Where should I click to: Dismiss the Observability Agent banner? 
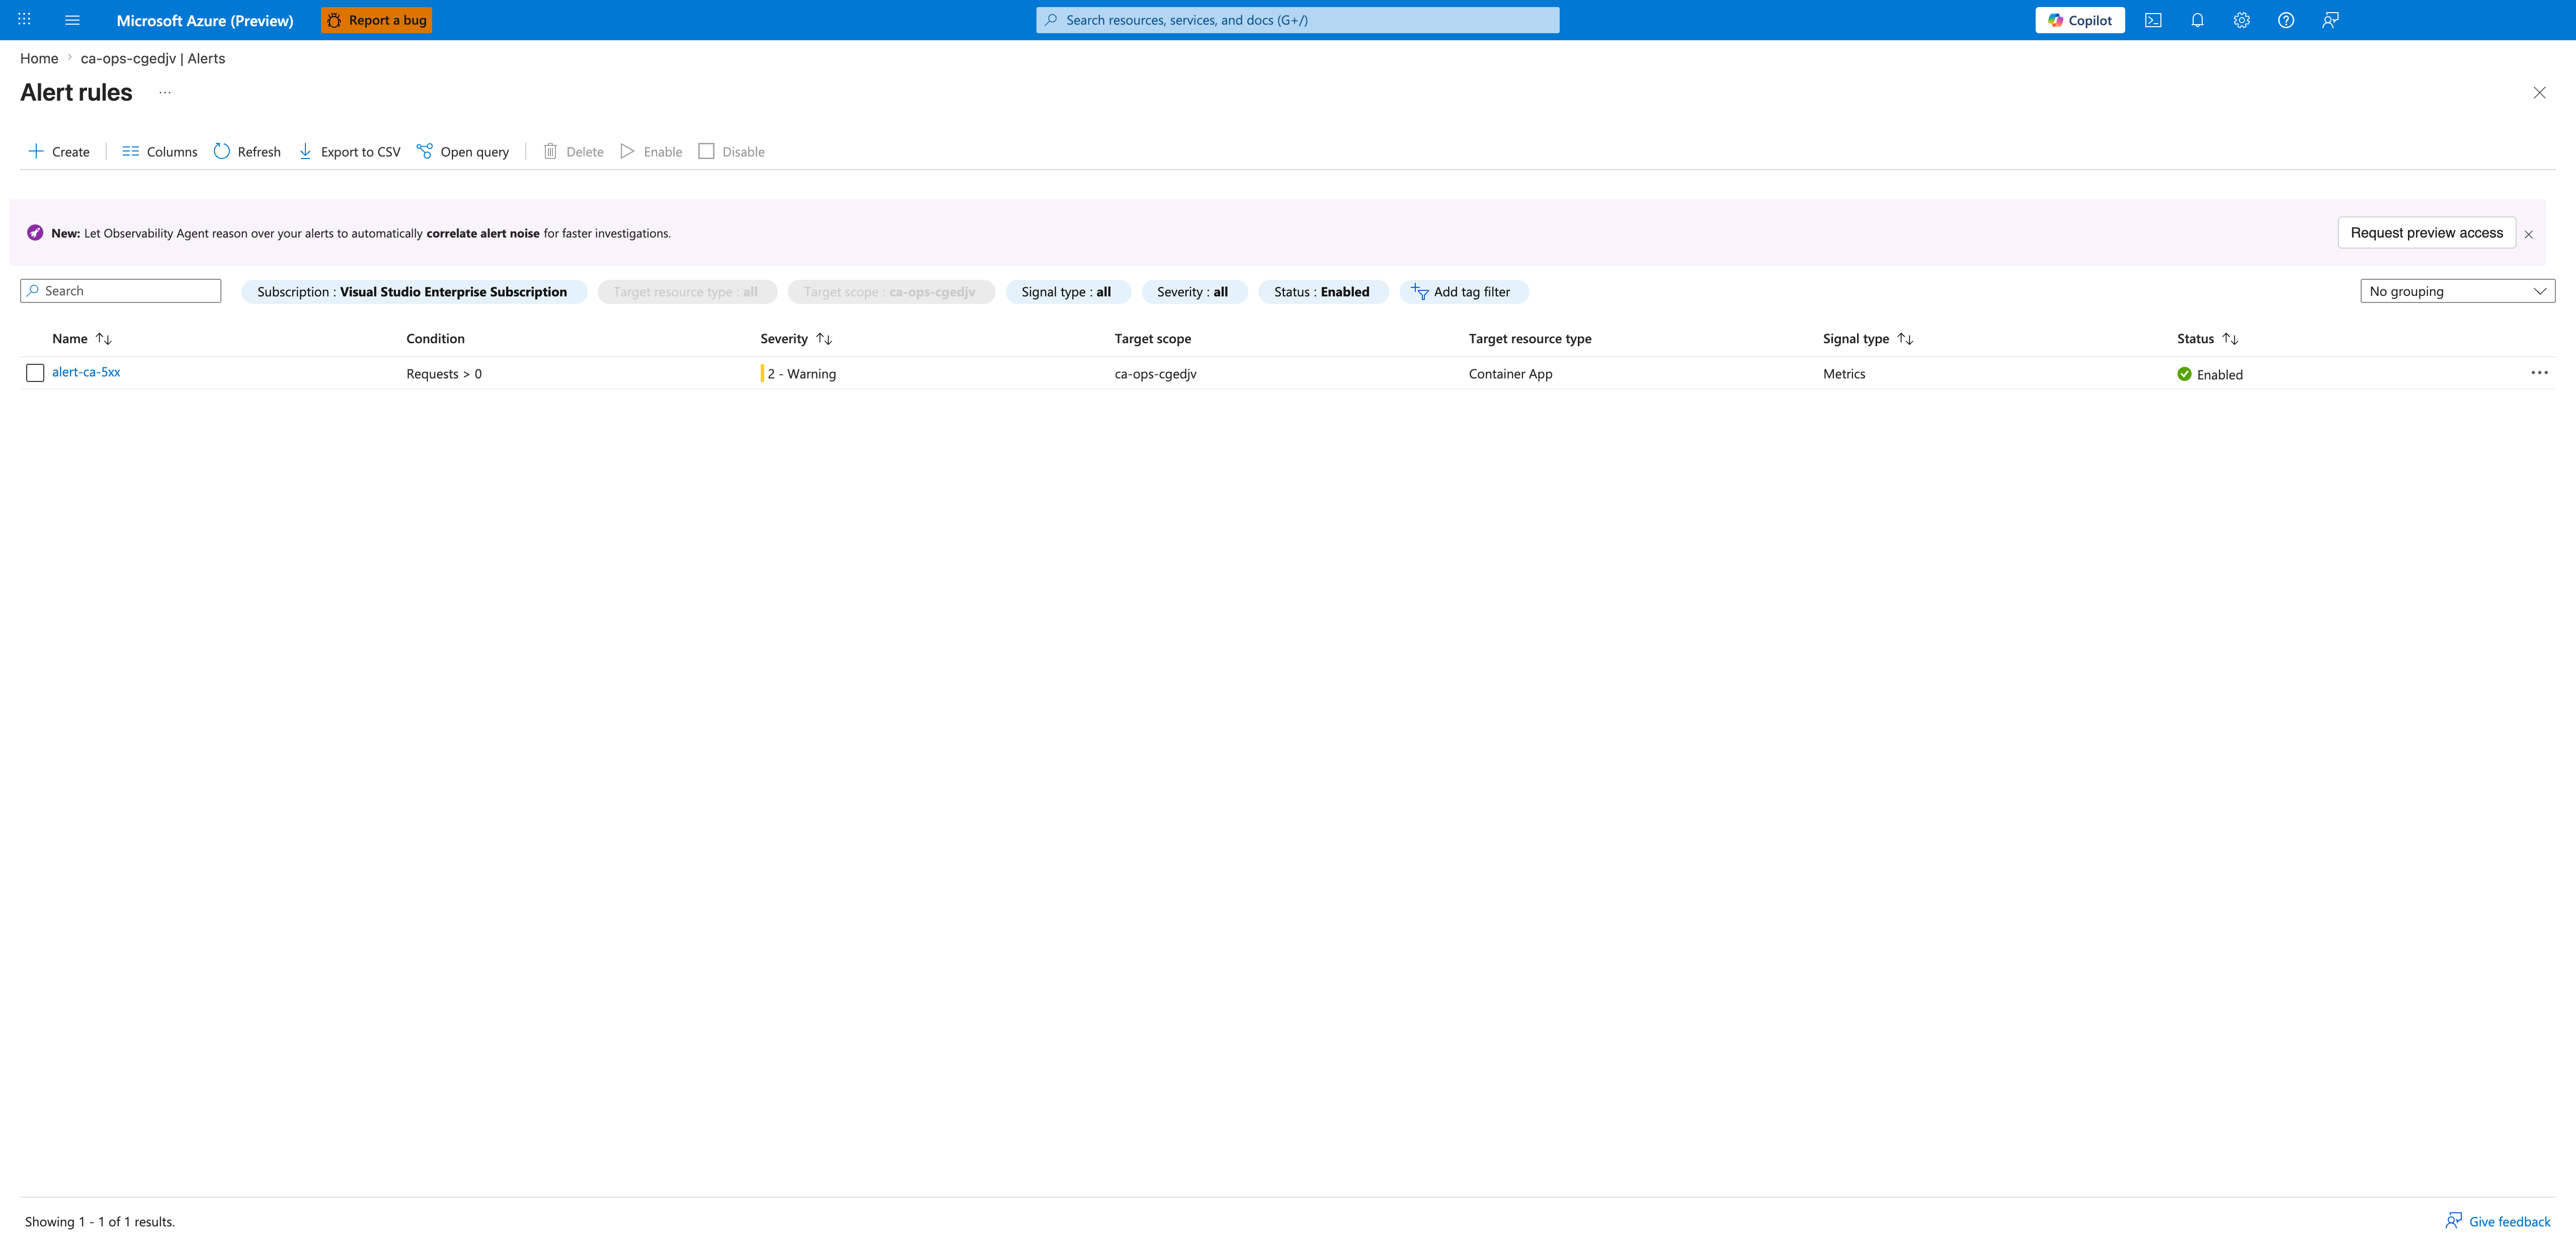point(2529,234)
